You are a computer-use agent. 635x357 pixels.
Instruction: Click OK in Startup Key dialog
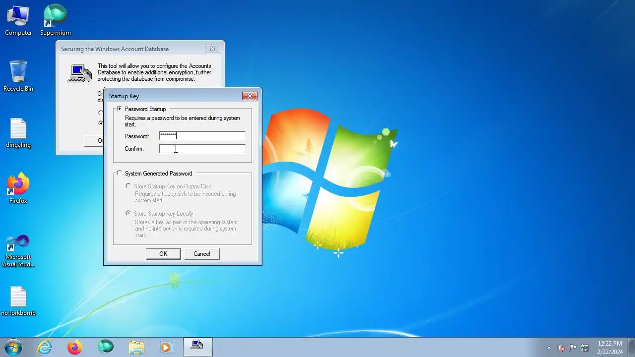coord(163,254)
